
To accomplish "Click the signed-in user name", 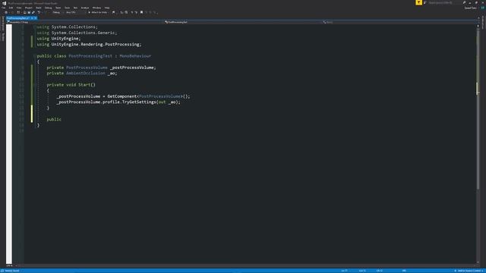I will pos(471,8).
